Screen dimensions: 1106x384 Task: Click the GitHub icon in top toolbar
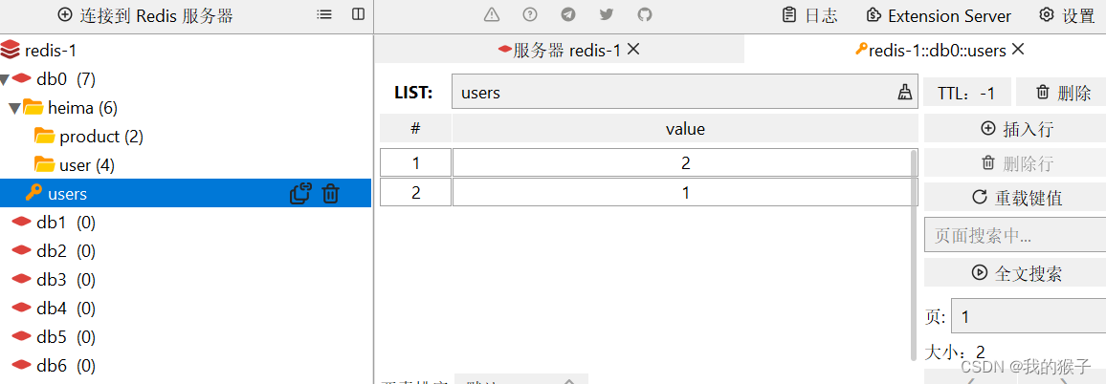(645, 15)
